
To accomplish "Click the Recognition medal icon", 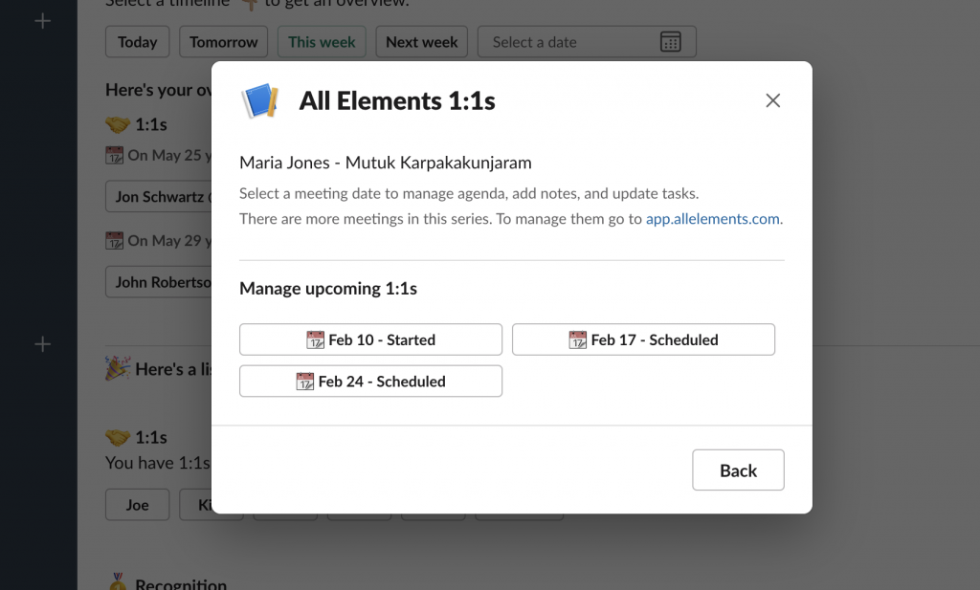I will tap(118, 582).
